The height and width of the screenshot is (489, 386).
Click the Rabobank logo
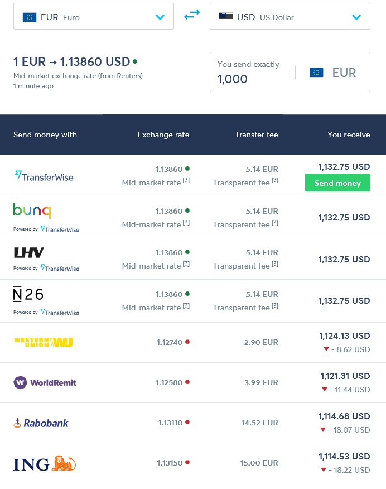tap(41, 423)
